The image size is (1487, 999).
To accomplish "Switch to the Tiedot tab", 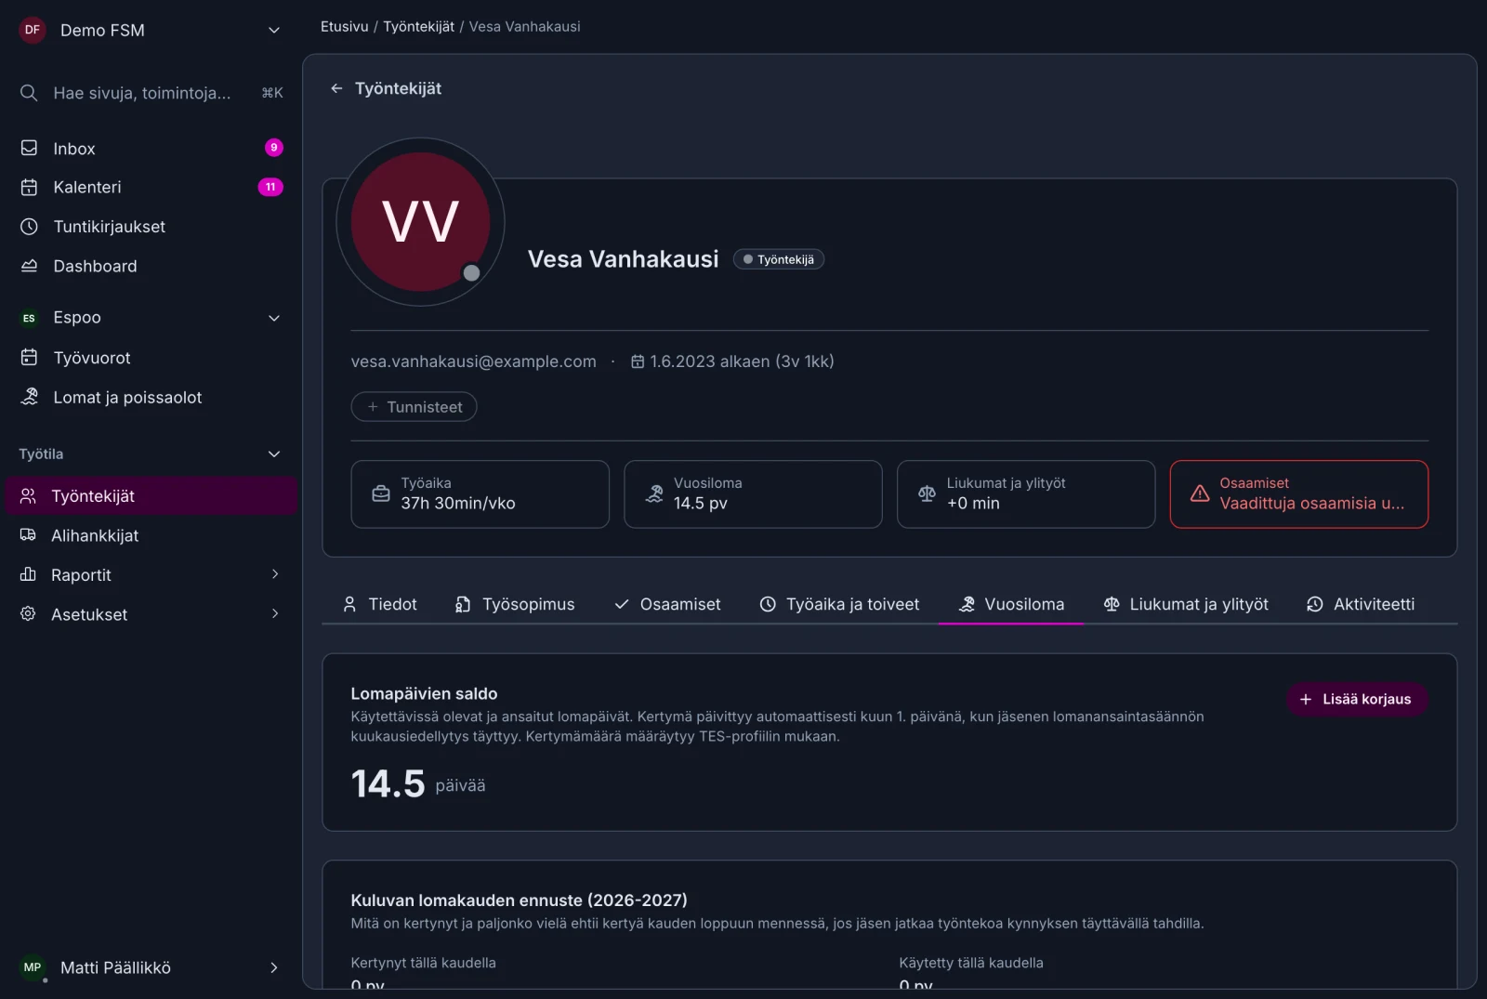I will [379, 604].
